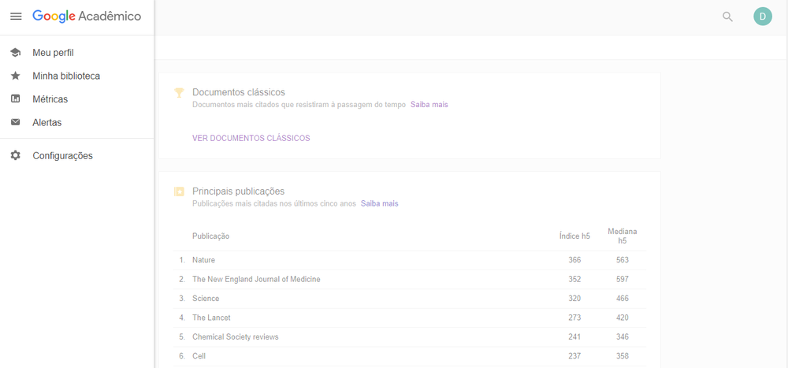
Task: Select Minha biblioteca in the sidebar
Action: click(x=66, y=76)
